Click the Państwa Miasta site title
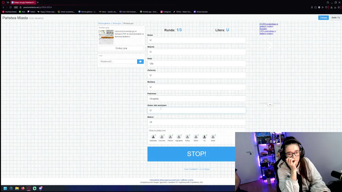Screen dimensions: 342x192 pyautogui.click(x=15, y=18)
